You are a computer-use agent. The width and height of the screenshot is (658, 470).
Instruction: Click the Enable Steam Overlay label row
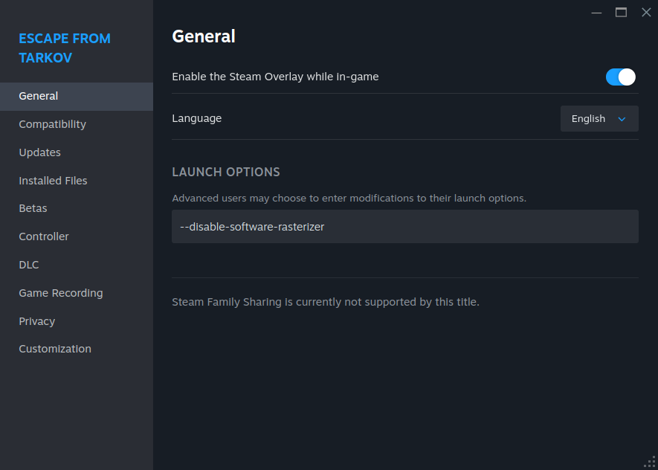(x=275, y=77)
